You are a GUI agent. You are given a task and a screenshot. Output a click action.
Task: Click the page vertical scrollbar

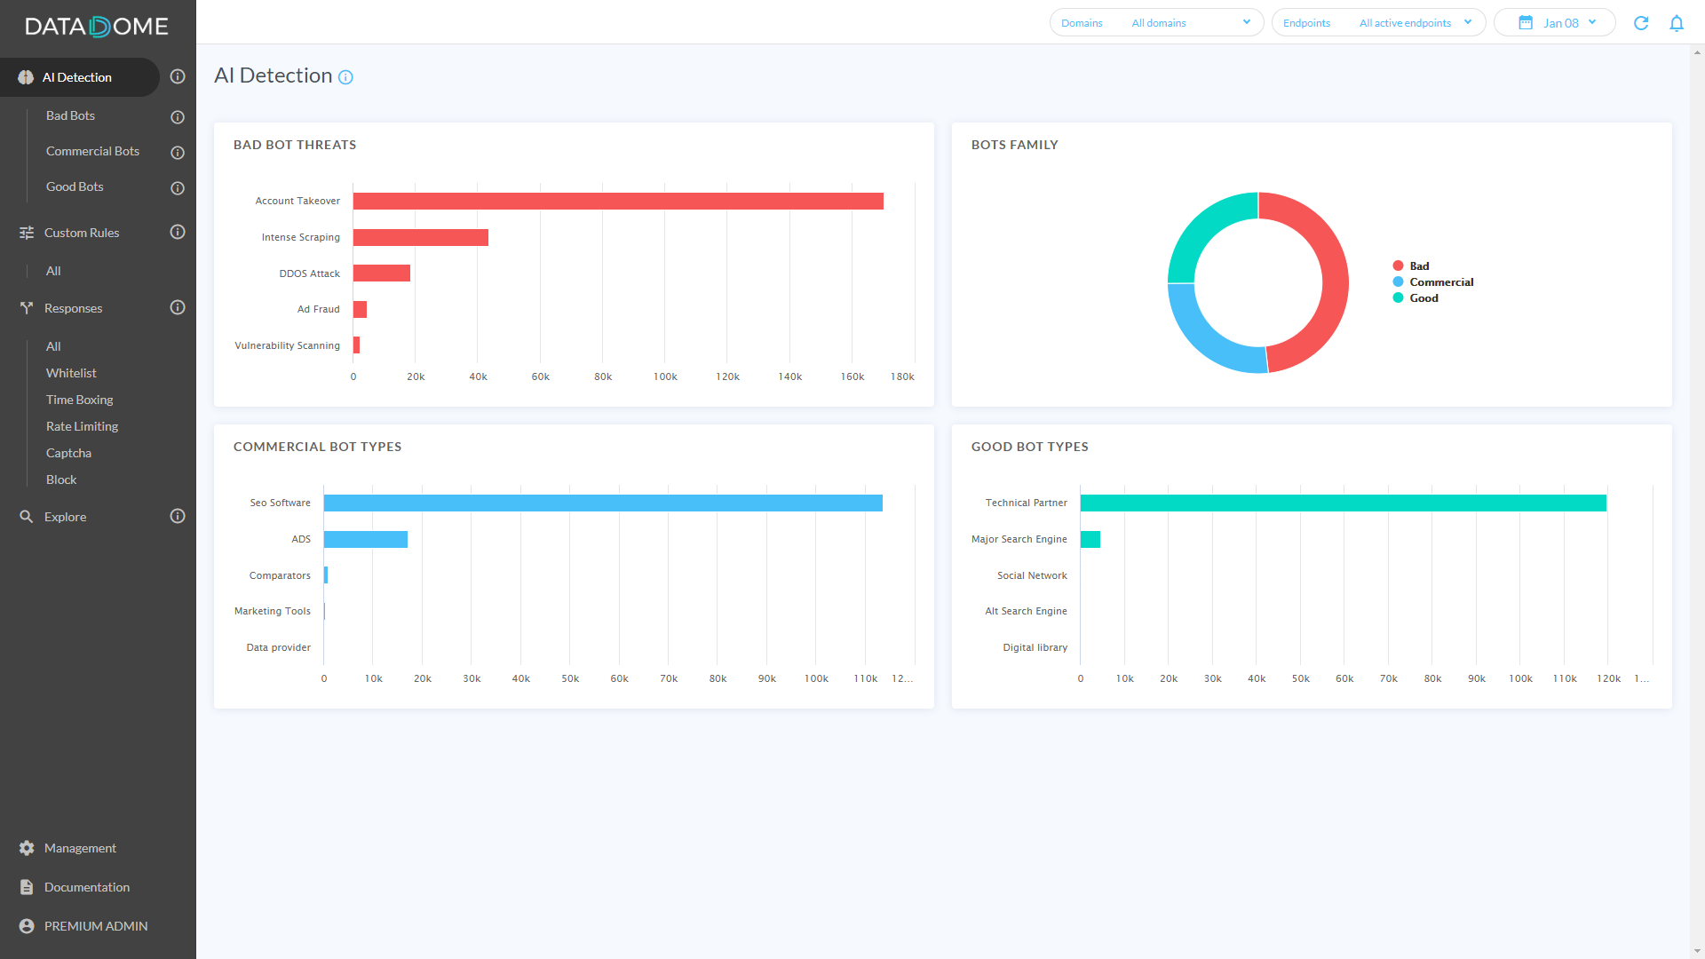click(x=1697, y=497)
